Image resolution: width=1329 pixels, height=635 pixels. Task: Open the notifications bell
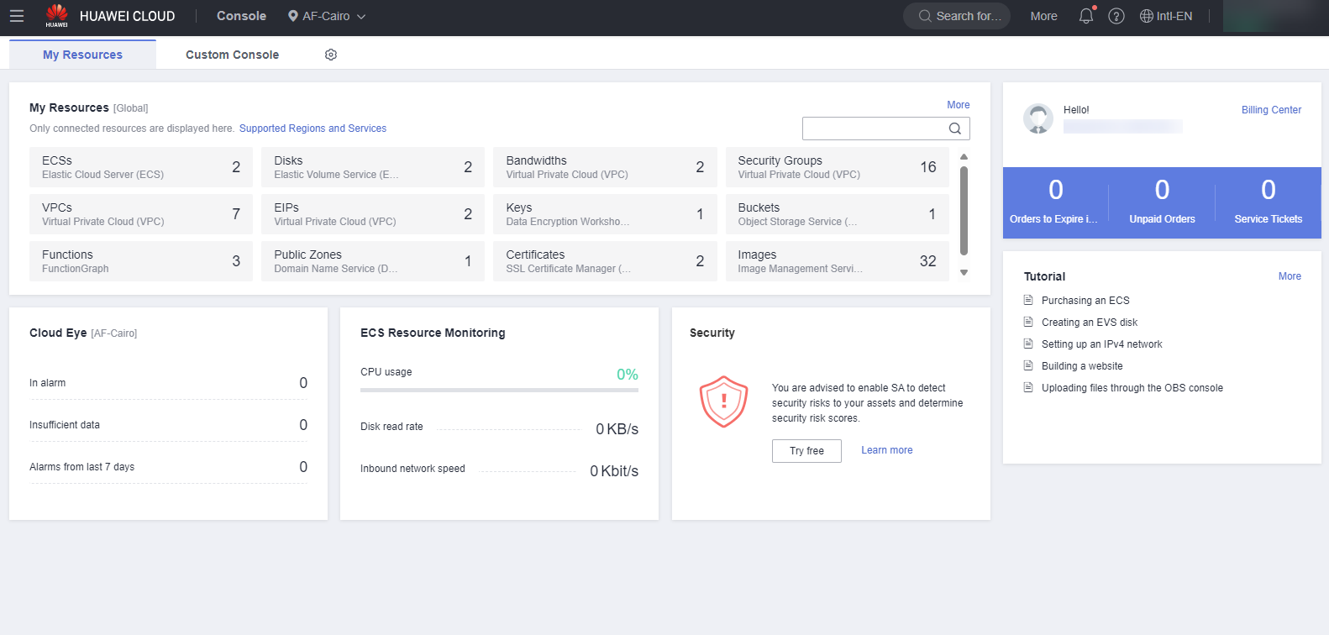click(x=1086, y=16)
